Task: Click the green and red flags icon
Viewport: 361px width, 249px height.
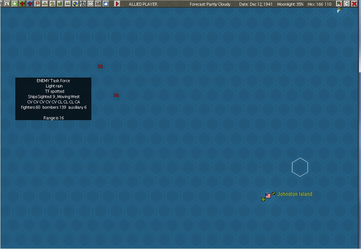Action: [339, 4]
